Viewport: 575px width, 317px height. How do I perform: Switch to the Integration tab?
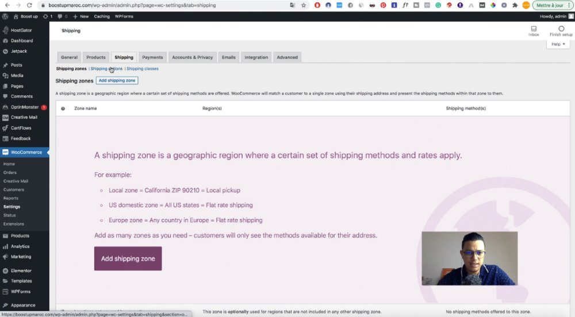point(256,57)
